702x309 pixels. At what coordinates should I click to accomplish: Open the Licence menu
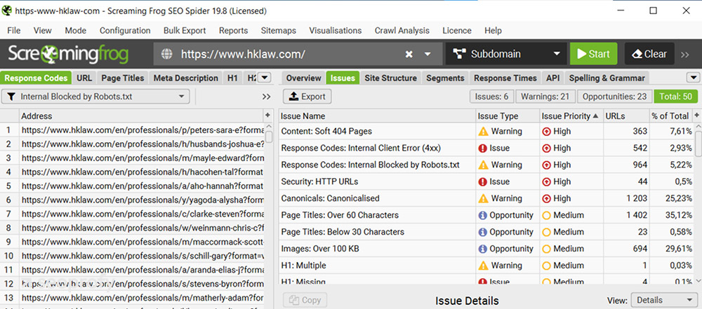tap(457, 30)
